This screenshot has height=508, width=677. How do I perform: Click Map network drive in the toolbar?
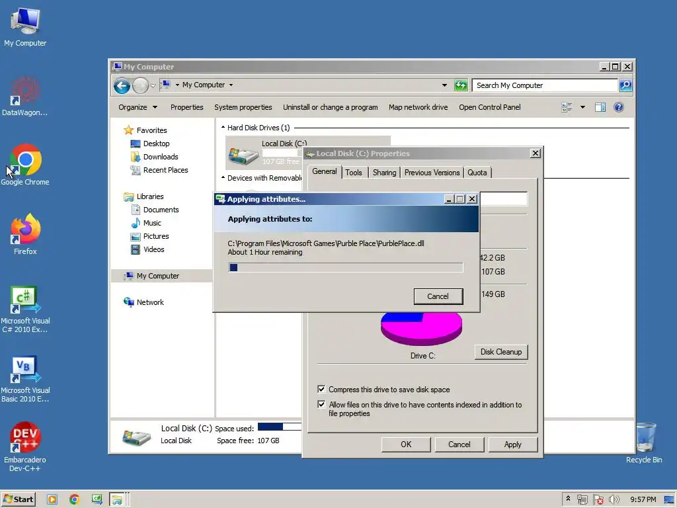(418, 107)
